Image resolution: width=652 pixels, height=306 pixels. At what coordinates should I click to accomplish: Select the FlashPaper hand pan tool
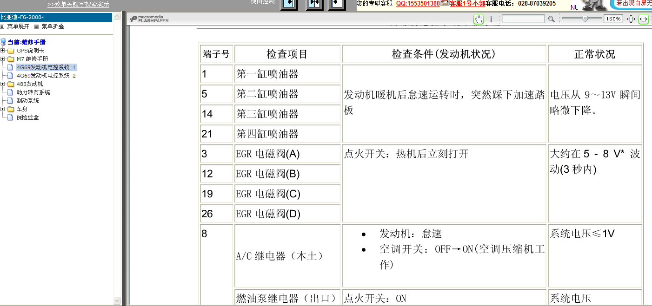(479, 19)
